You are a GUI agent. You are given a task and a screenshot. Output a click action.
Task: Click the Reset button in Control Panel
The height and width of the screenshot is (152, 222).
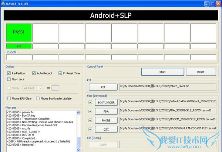pos(200,72)
